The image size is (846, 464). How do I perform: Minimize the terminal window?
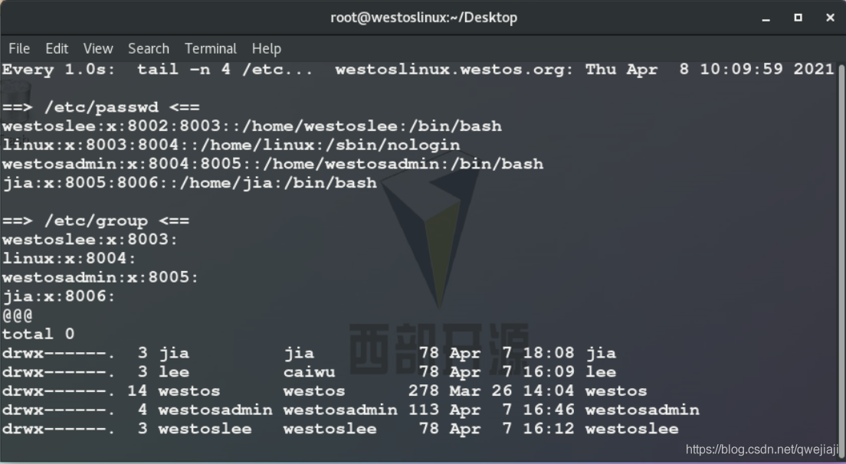[766, 18]
